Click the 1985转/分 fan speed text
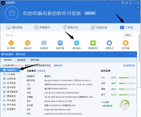This screenshot has height=117, width=141. [107, 106]
